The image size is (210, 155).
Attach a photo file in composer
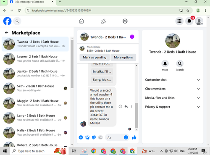87,137
